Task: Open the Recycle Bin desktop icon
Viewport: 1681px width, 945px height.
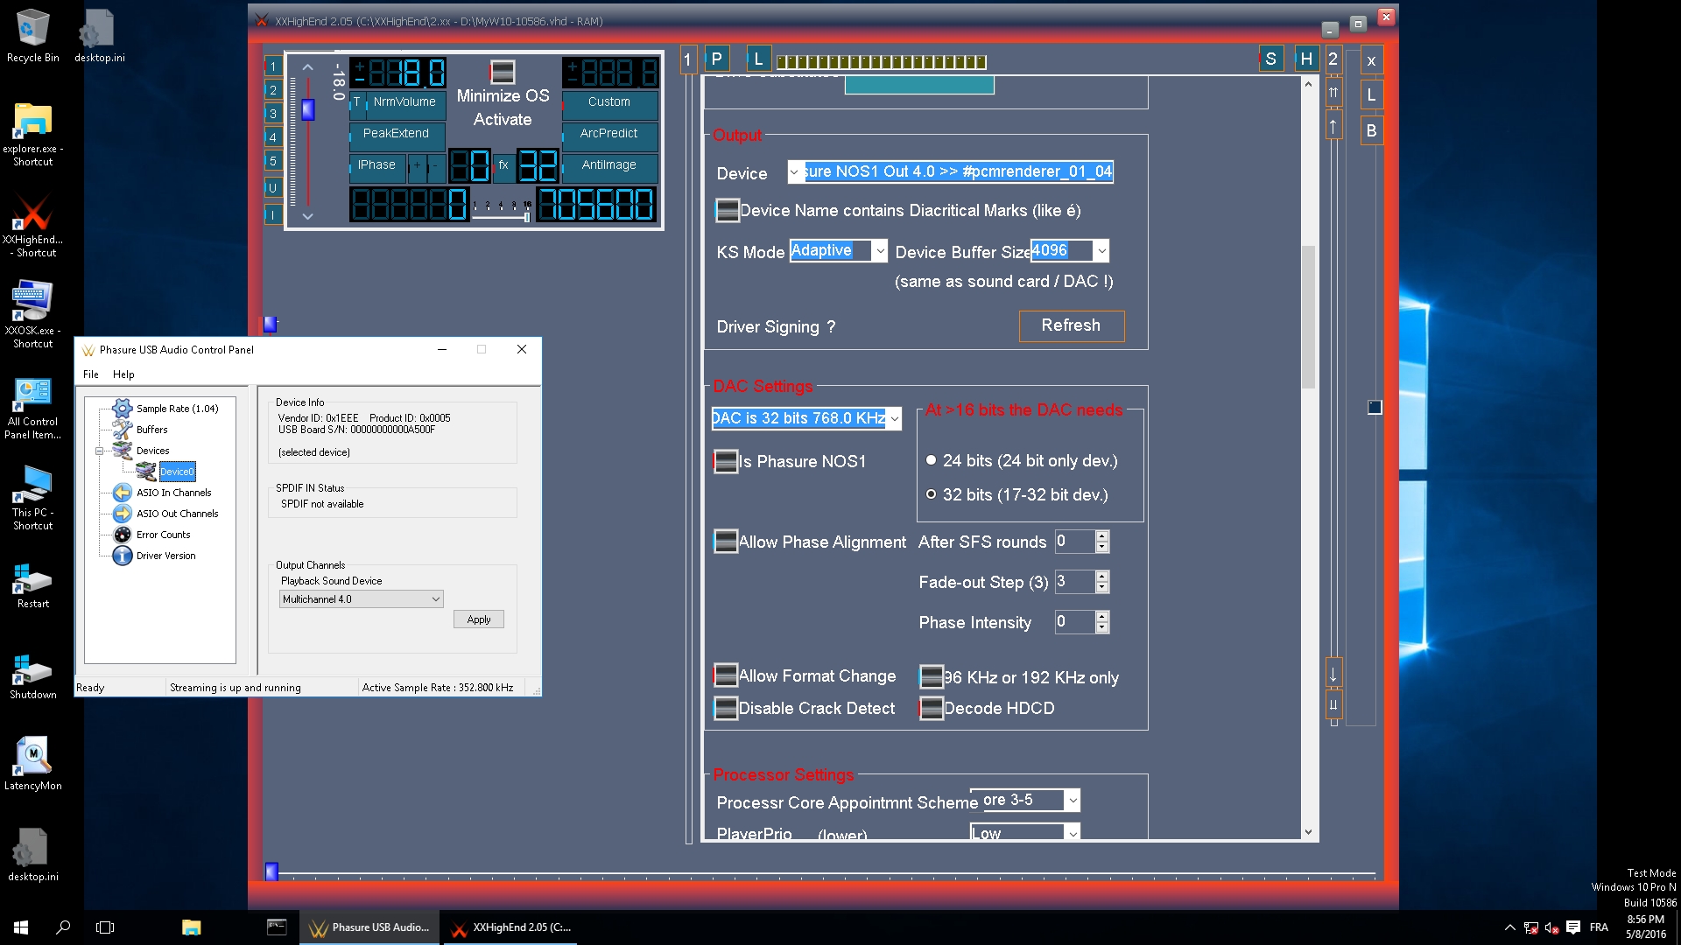Action: tap(32, 36)
